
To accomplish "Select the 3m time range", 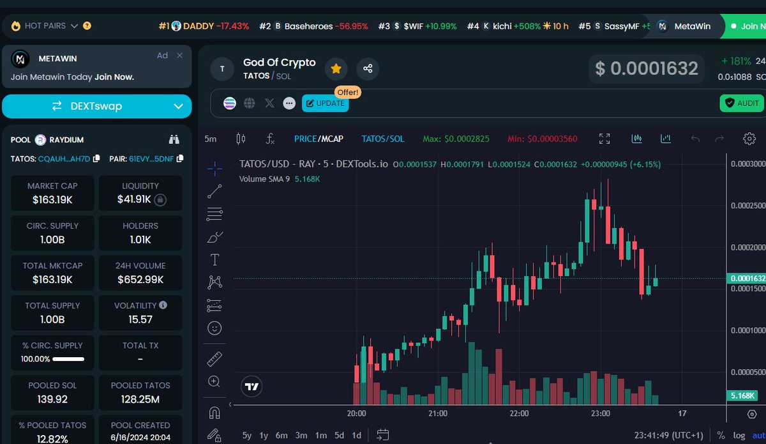I will tap(301, 435).
